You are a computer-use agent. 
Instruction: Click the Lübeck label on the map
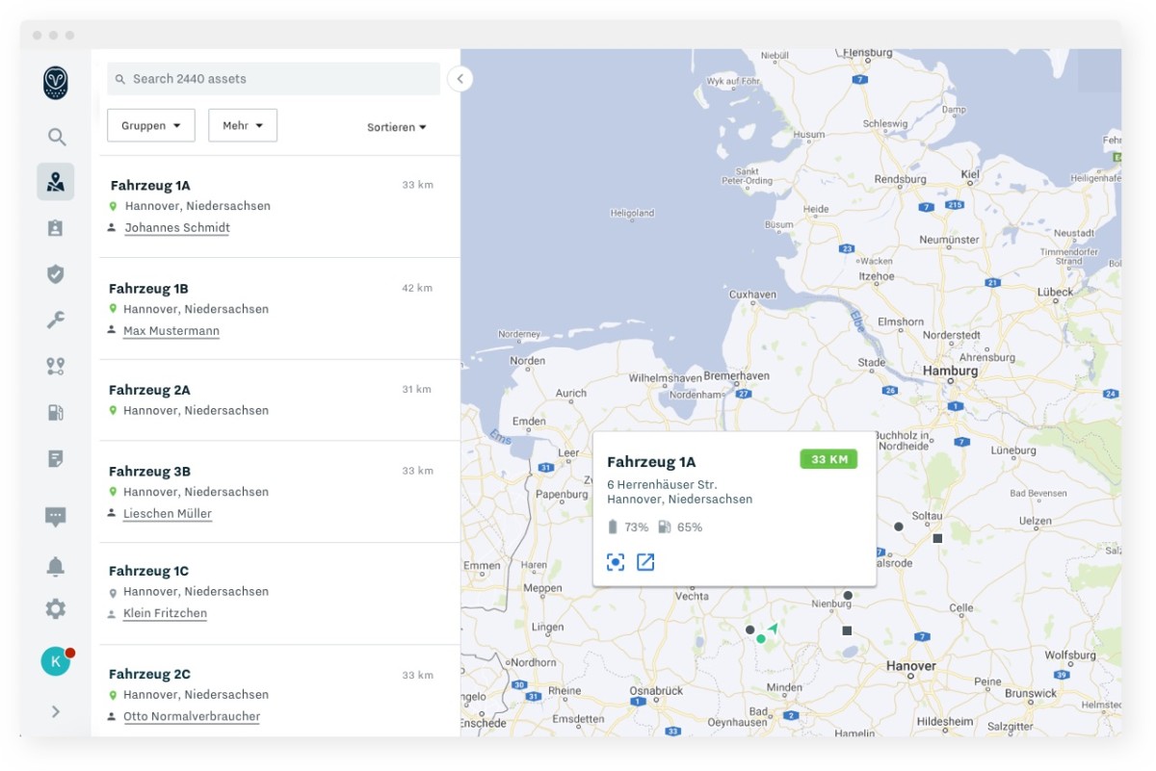[1055, 292]
